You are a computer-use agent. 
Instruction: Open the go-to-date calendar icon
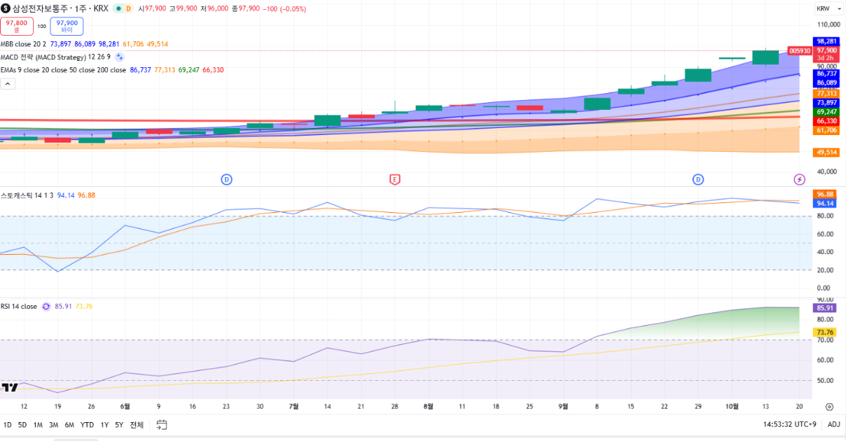point(162,424)
